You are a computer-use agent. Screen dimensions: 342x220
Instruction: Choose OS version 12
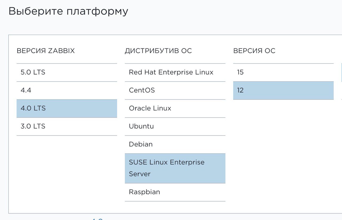tap(283, 90)
